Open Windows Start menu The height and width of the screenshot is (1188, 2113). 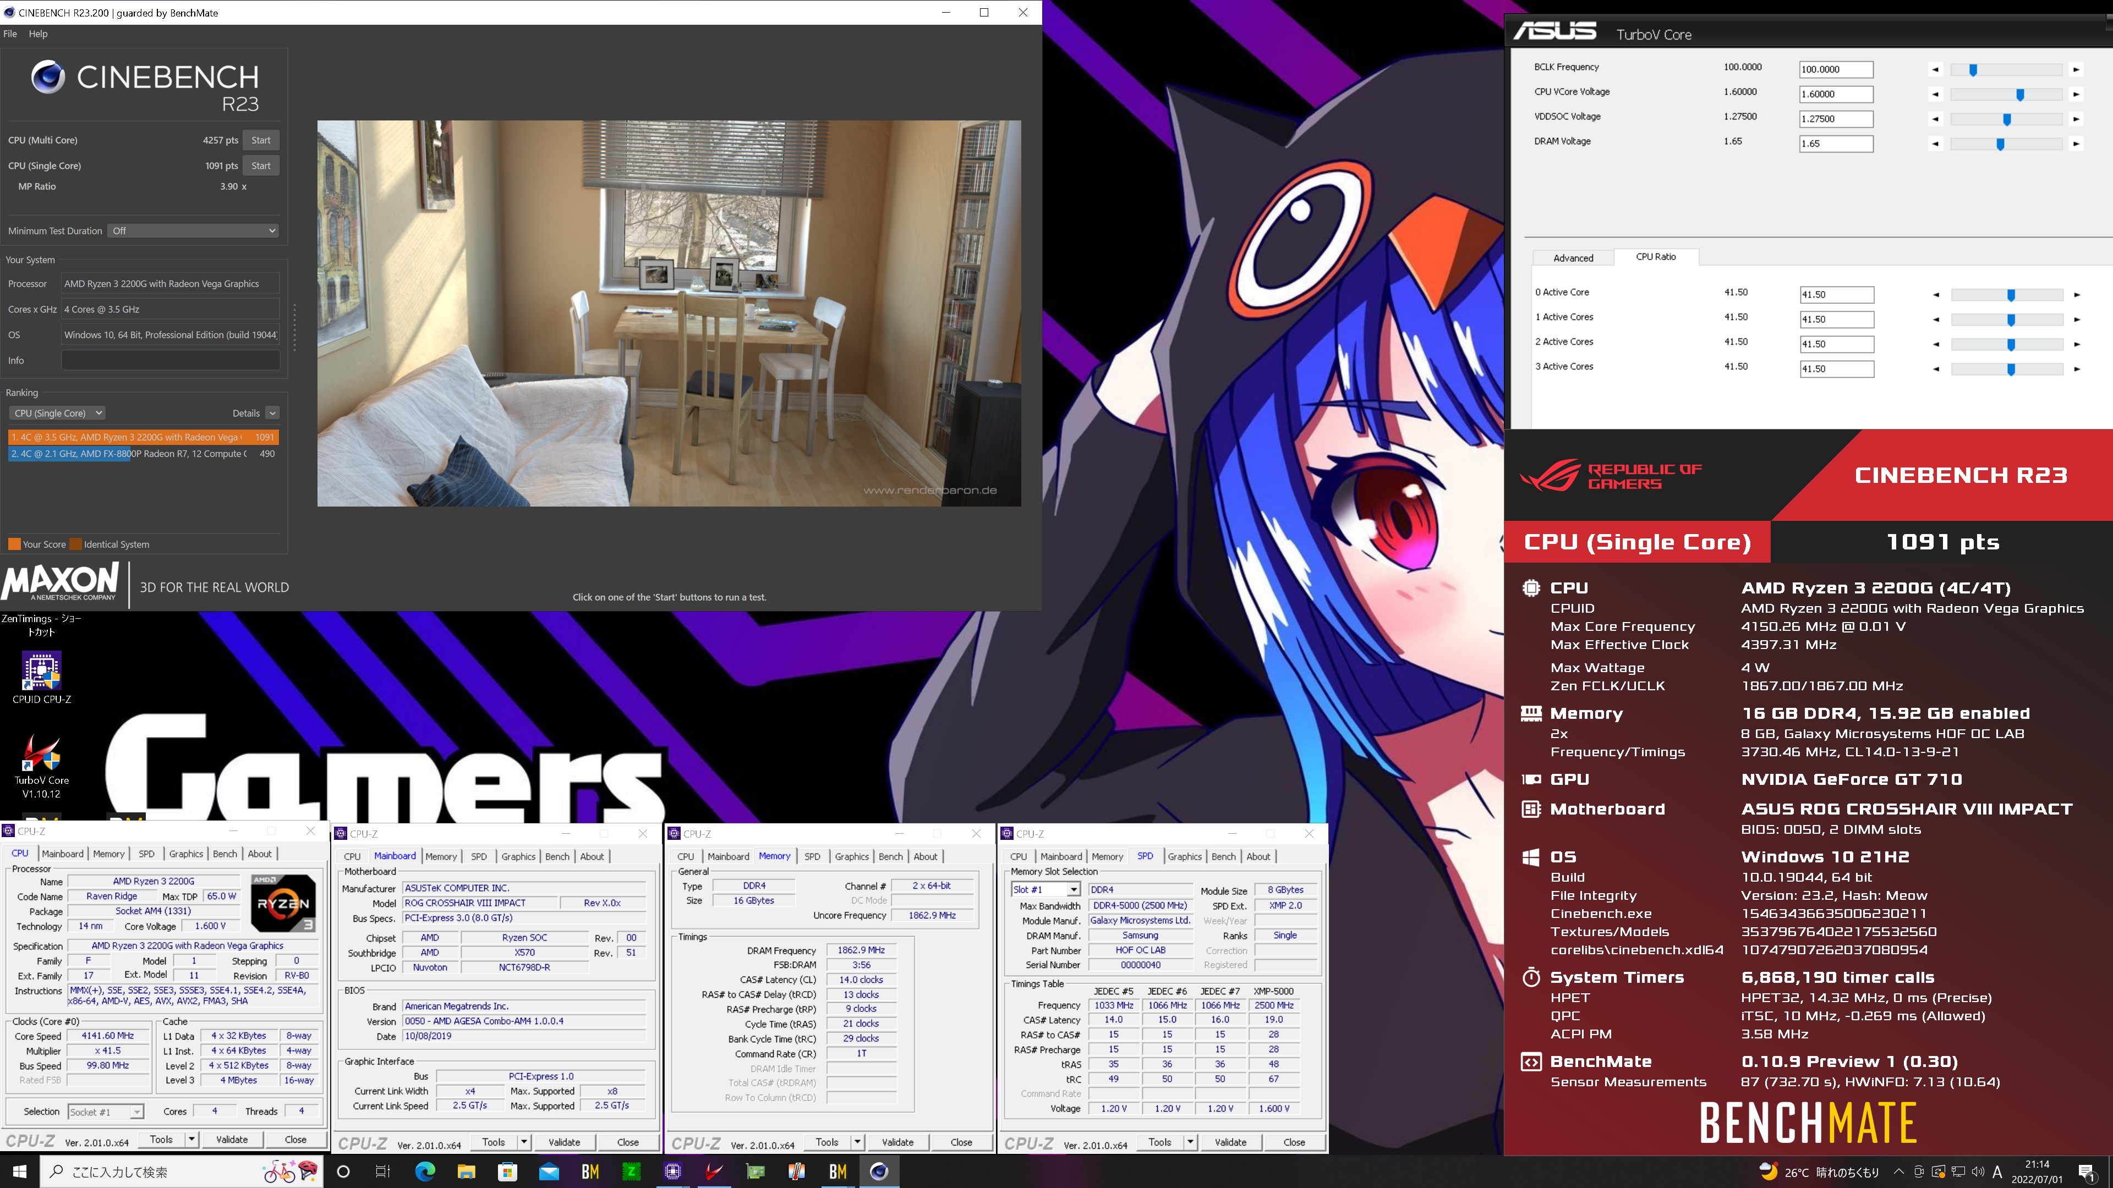point(20,1171)
